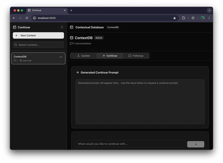
Task: Toggle the Active status badge on ContextDB
Action: 99,38
